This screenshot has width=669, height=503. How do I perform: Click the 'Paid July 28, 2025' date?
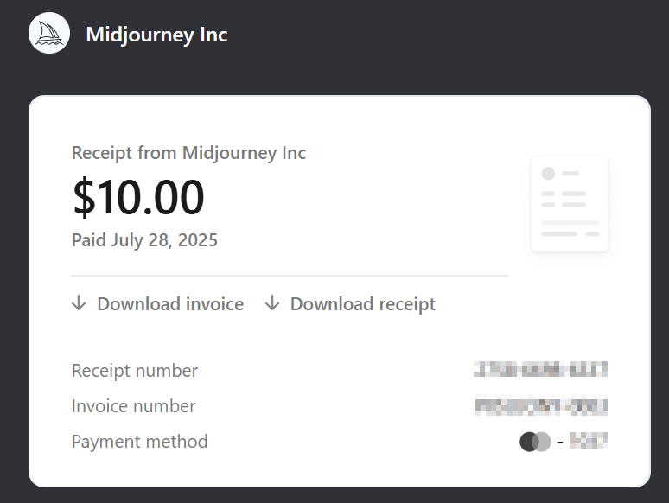click(x=144, y=239)
